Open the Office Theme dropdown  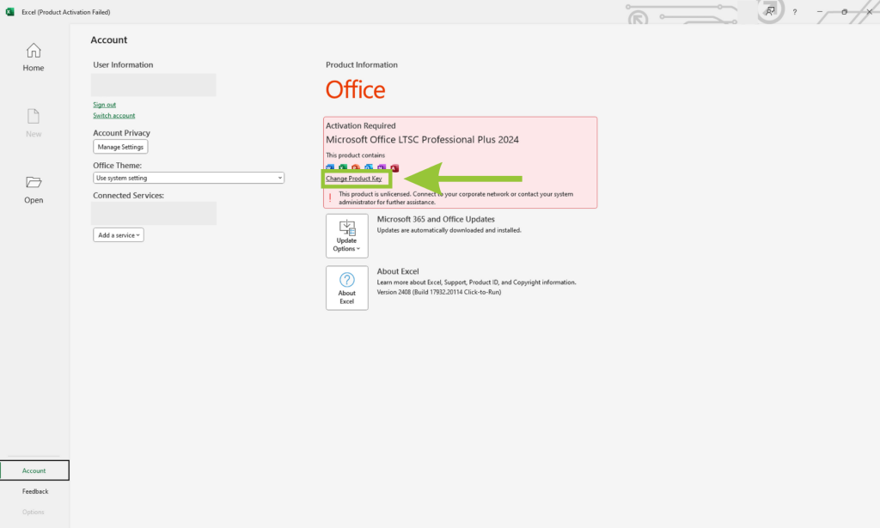point(188,177)
